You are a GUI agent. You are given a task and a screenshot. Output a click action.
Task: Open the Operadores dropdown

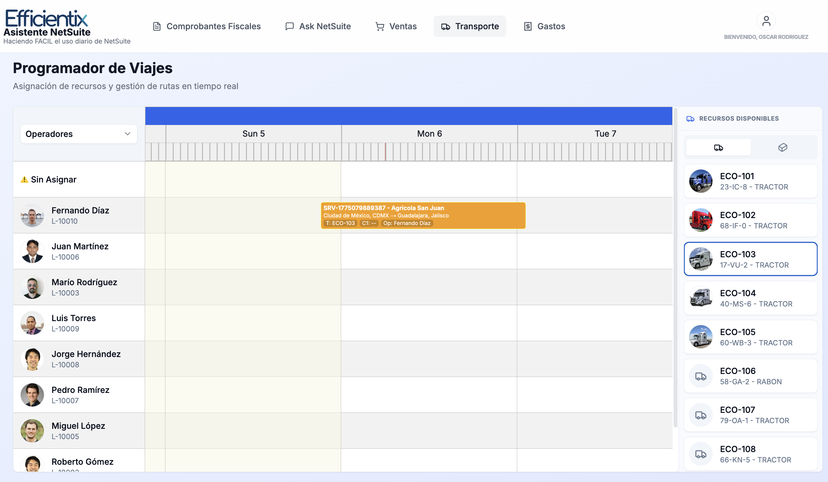pos(79,134)
